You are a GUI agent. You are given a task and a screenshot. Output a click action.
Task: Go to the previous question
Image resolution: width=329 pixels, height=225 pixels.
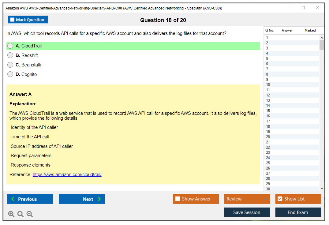[x=30, y=199]
